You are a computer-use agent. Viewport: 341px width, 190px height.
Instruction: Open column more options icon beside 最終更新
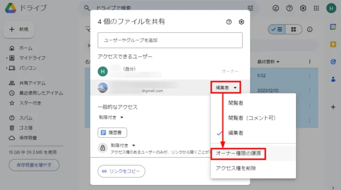tap(310, 62)
